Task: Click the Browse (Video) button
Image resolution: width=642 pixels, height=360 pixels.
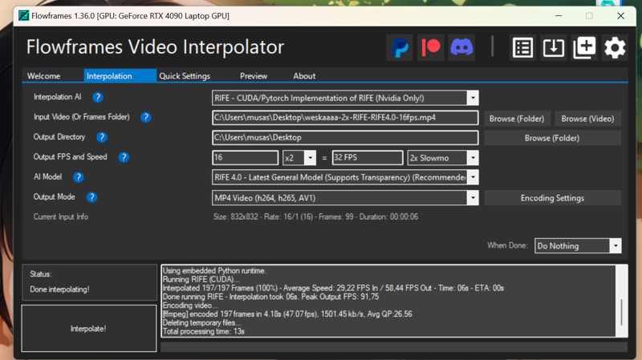Action: pyautogui.click(x=587, y=119)
